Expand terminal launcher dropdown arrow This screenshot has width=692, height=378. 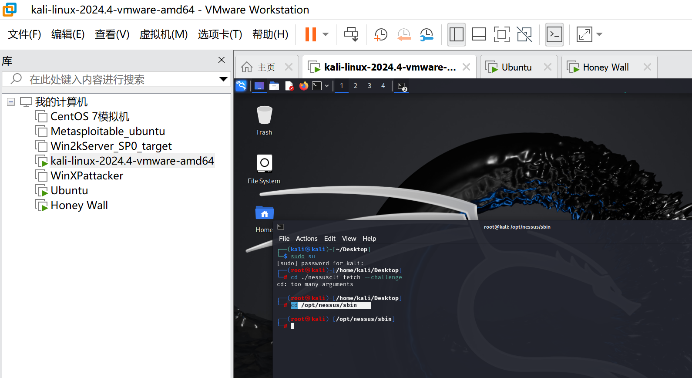point(327,86)
